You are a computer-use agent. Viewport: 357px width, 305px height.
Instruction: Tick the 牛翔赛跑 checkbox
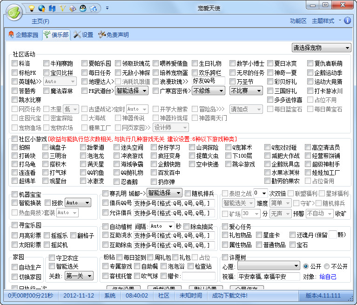[x=46, y=63]
